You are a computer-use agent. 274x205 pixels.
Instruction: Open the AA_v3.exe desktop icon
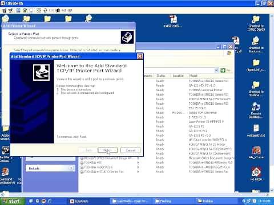tap(256, 153)
